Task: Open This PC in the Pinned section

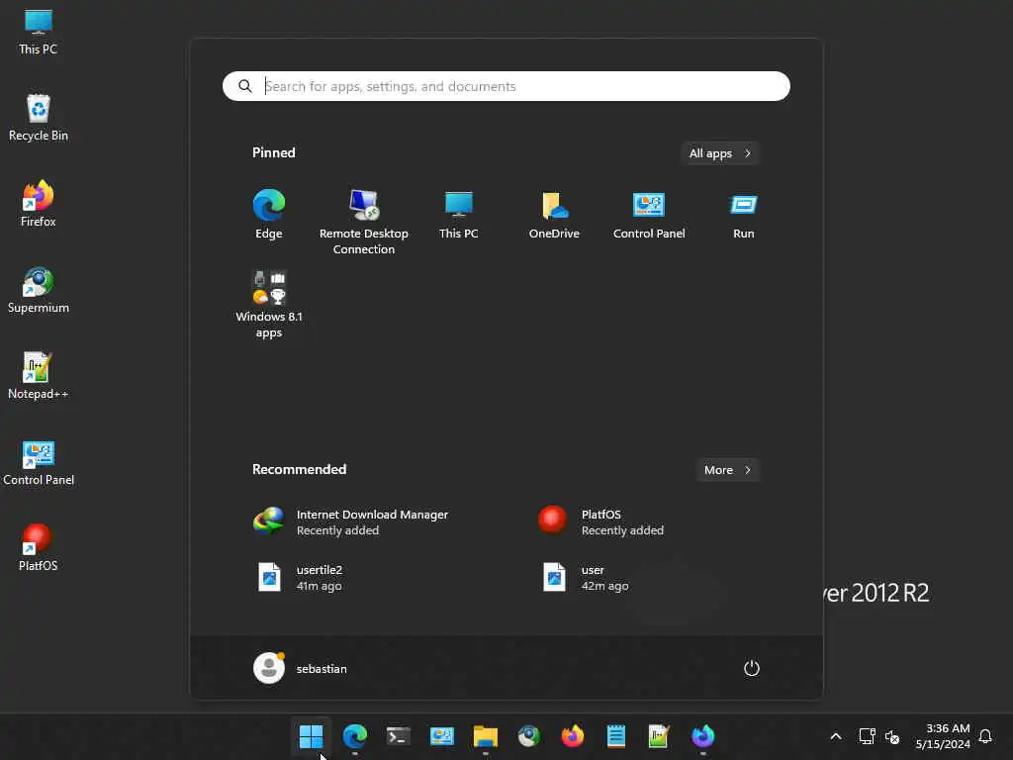Action: tap(459, 215)
